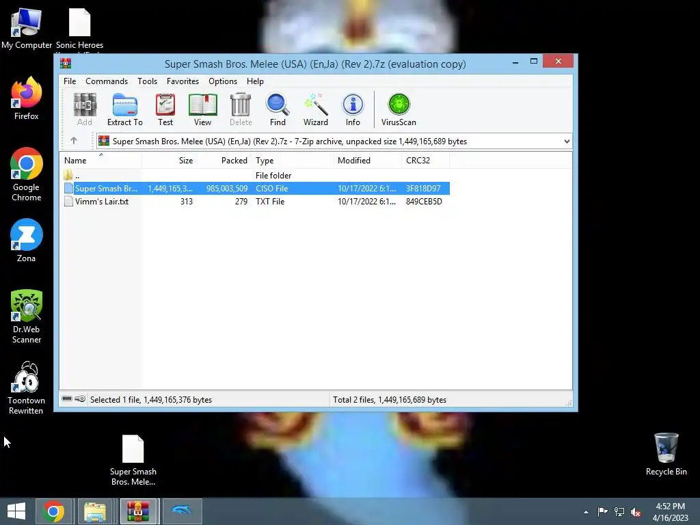This screenshot has height=525, width=700.
Task: Select the Firefox desktop shortcut
Action: tap(27, 98)
